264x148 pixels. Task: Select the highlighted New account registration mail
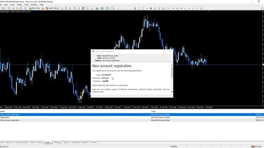(x=132, y=115)
